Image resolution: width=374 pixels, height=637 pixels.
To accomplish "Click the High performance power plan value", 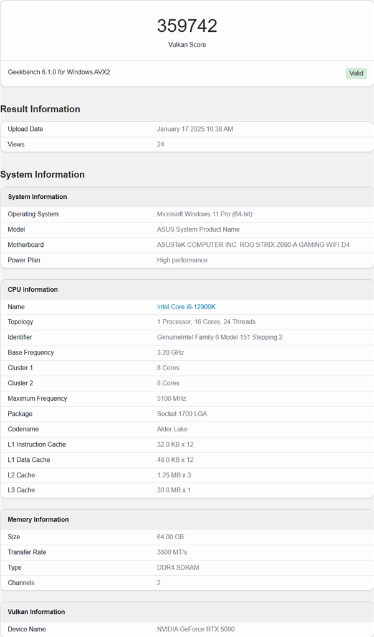I will 182,260.
